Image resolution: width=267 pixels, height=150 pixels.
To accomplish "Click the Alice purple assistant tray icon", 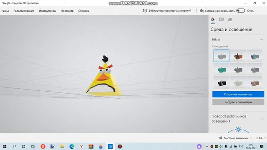I will [x=199, y=146].
